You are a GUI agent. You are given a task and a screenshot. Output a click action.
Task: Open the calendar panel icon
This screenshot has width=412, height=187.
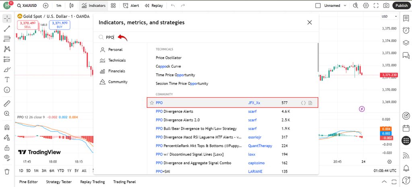[x=406, y=128]
